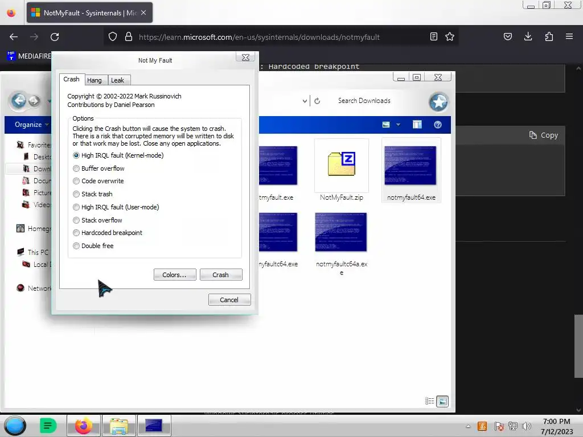The width and height of the screenshot is (583, 437).
Task: Close the Not My Fault dialog
Action: [x=245, y=57]
